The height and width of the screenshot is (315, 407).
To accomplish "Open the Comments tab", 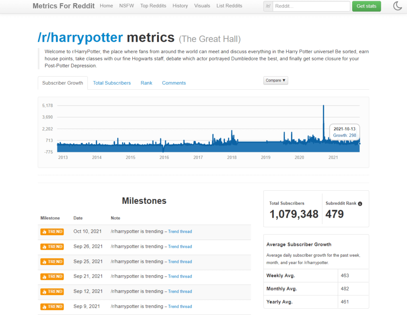I will [174, 83].
